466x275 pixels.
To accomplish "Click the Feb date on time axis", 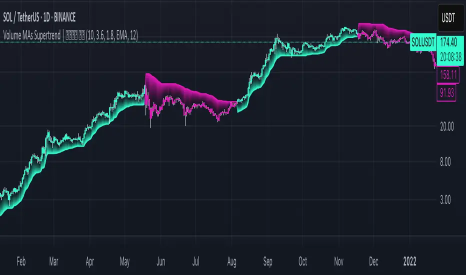I will pos(20,261).
